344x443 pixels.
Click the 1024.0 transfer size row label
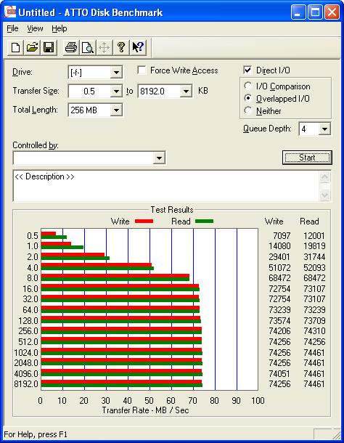click(x=26, y=353)
